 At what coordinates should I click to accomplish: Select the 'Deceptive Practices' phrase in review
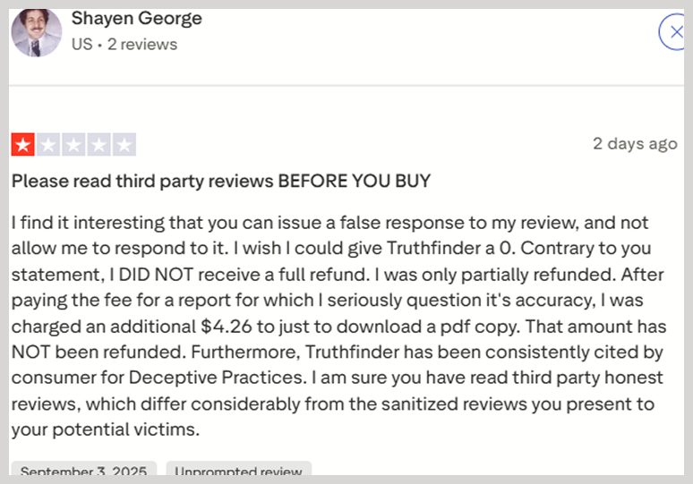click(217, 378)
